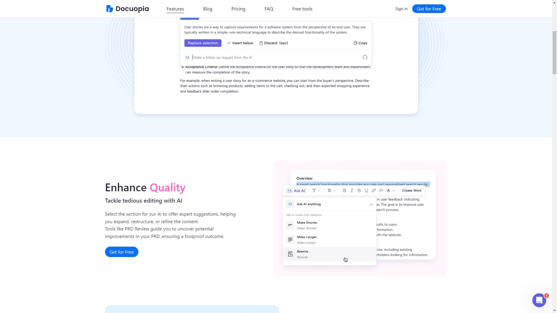Image resolution: width=557 pixels, height=313 pixels.
Task: Select Make Longer in the AI menu
Action: click(x=330, y=240)
